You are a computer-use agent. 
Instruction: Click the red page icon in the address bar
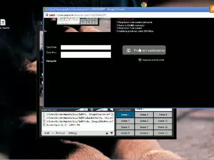(x=47, y=15)
